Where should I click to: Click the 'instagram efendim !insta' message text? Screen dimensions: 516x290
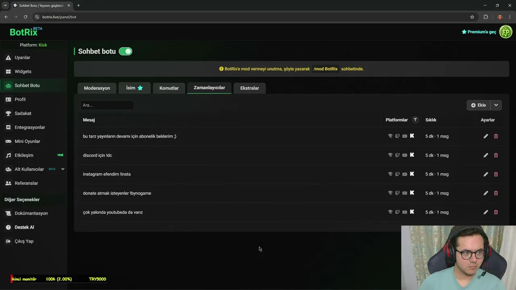point(107,174)
